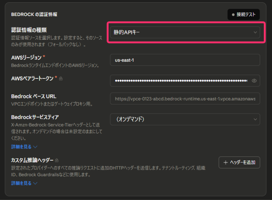Click the lock icon beside AWSベアラートークン
Viewport: 272px width, 200px height.
[61, 79]
